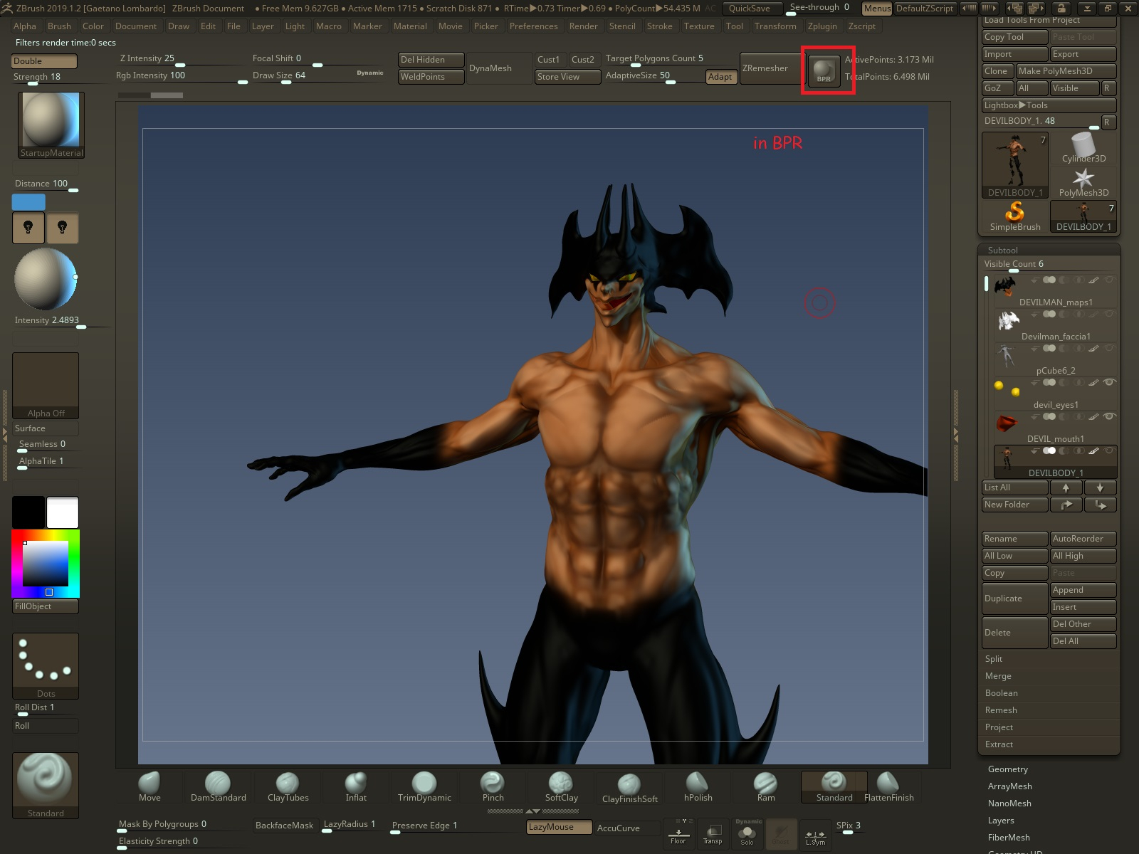Open the Material menu
The width and height of the screenshot is (1139, 854).
click(410, 26)
